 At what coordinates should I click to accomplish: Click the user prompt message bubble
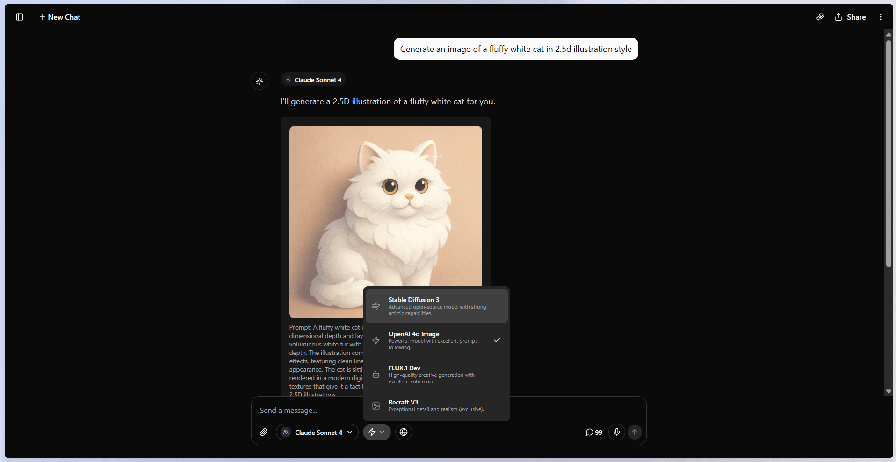click(x=516, y=49)
